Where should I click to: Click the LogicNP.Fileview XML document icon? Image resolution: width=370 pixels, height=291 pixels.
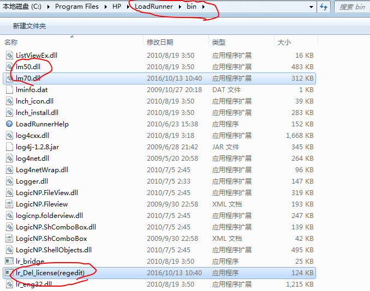coord(9,204)
